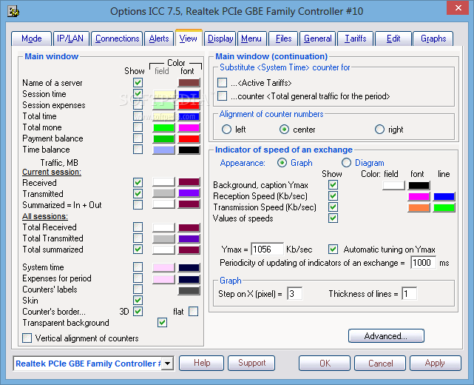Click the Advanced... button
This screenshot has height=385, width=474.
(x=386, y=336)
